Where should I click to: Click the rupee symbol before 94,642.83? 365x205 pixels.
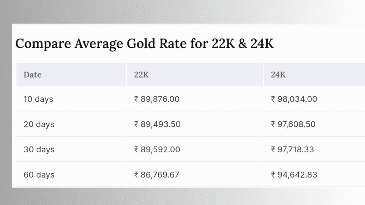pyautogui.click(x=273, y=175)
